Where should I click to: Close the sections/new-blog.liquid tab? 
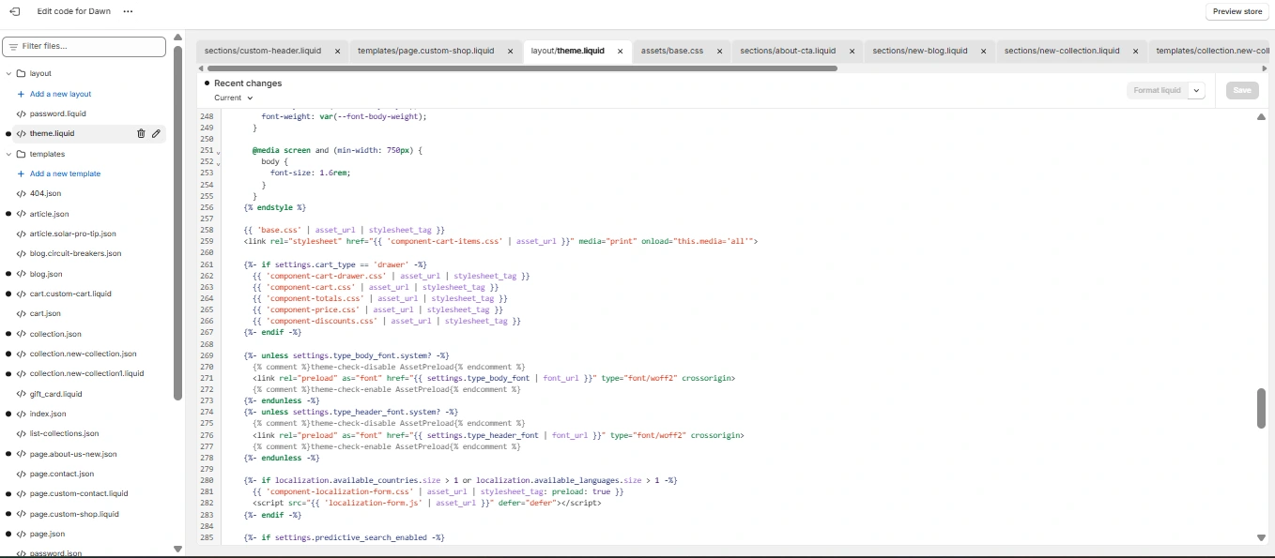coord(984,51)
